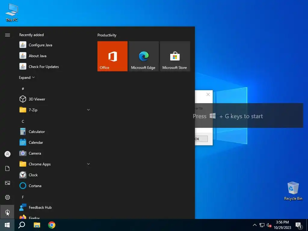The image size is (308, 231).
Task: Select the Recently added heading
Action: [x=31, y=35]
